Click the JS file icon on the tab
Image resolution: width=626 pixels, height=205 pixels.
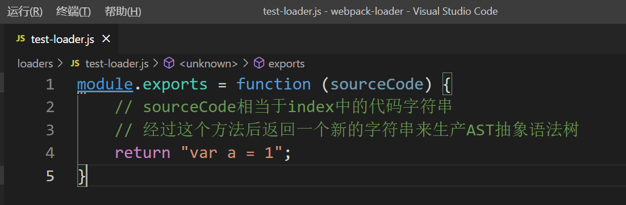point(20,39)
